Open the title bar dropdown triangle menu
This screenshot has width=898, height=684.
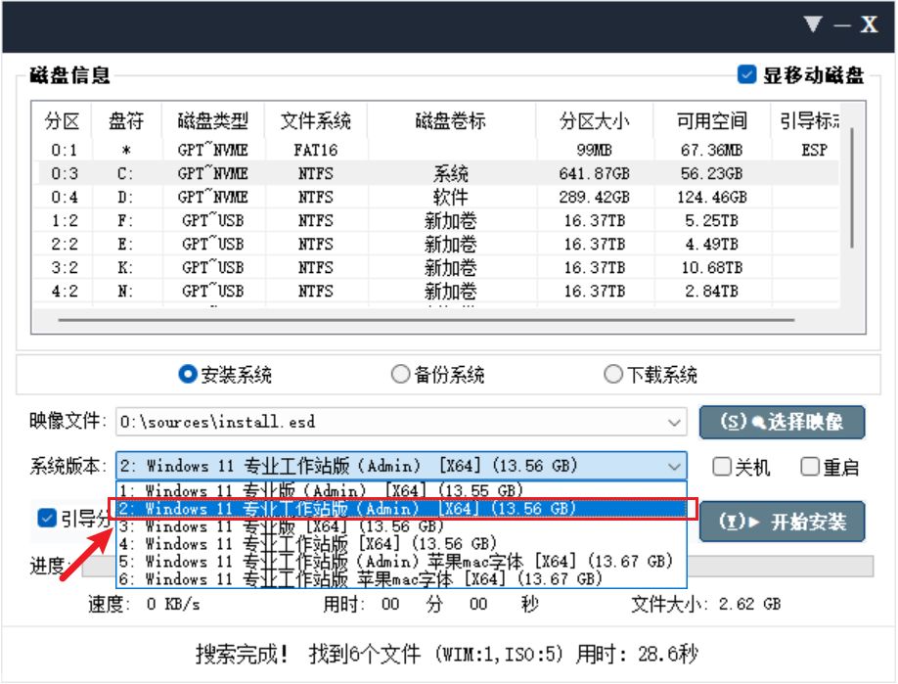tap(813, 24)
